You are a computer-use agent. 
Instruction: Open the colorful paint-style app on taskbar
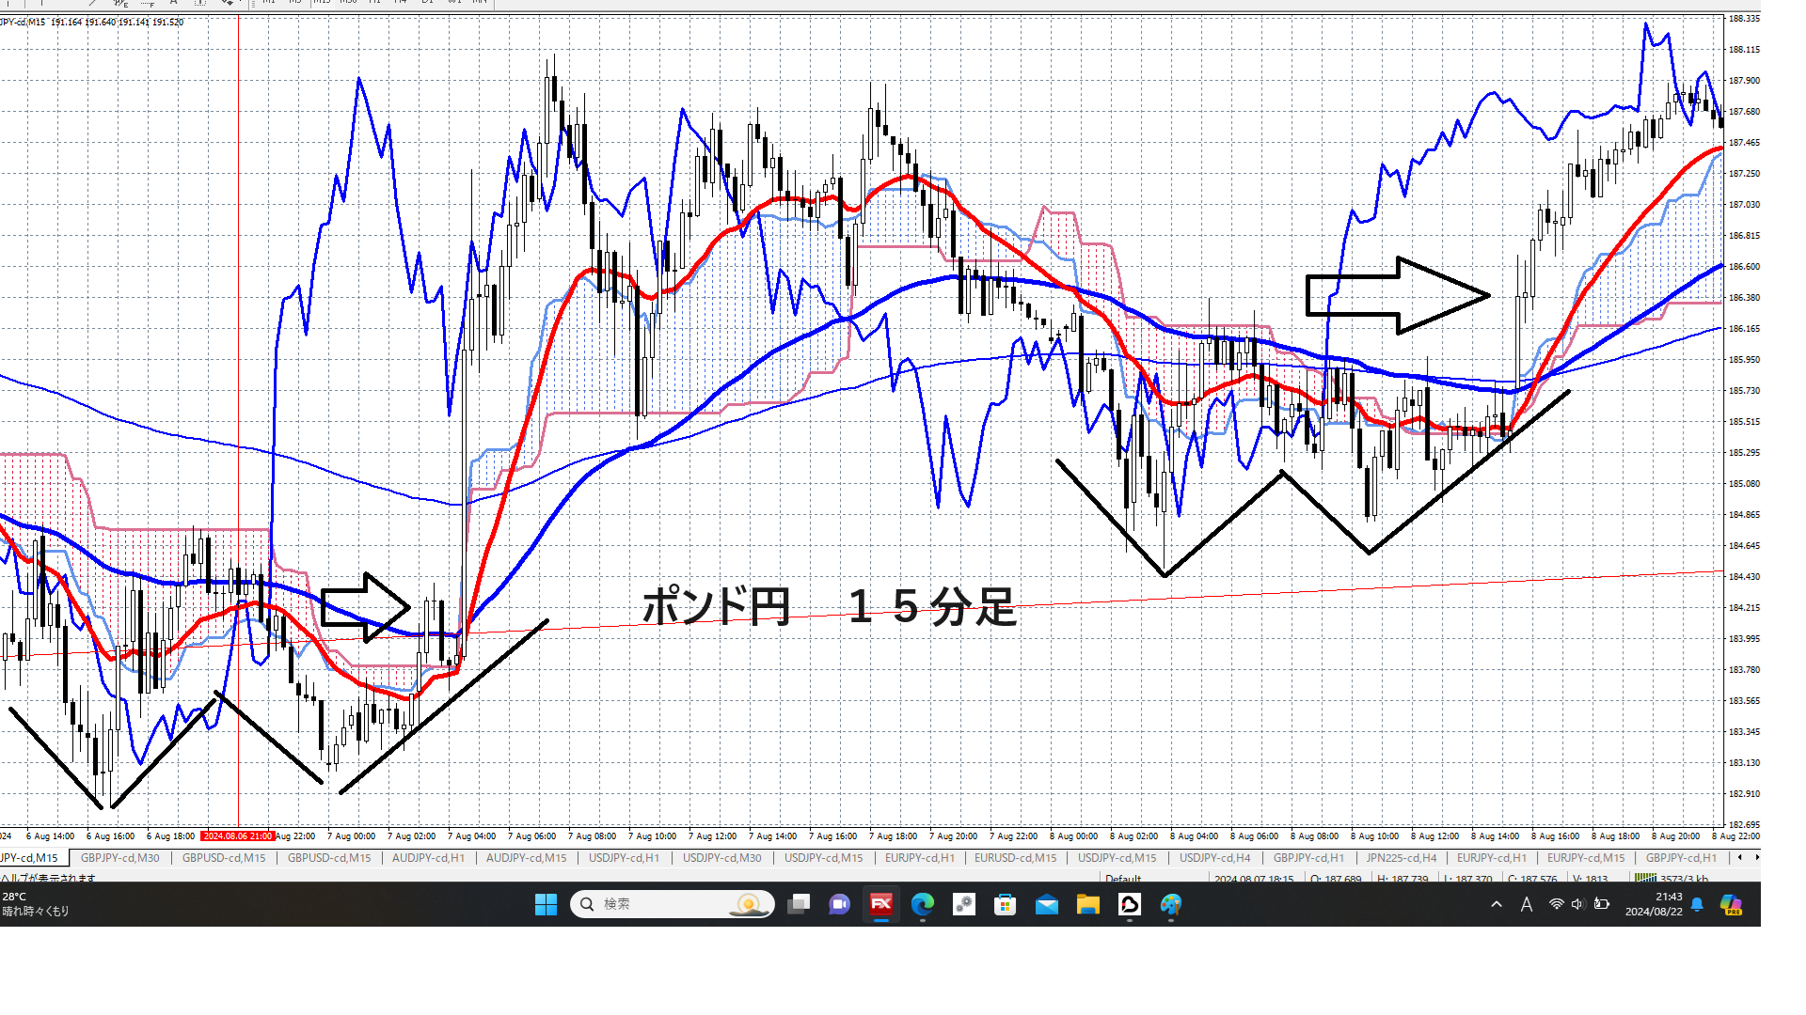point(1171,904)
